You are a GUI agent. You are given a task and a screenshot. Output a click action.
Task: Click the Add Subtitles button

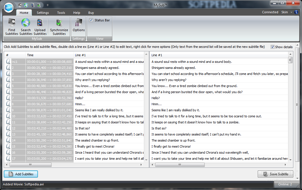click(x=21, y=174)
